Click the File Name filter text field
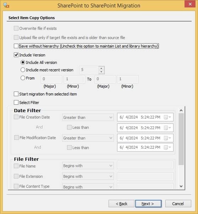This screenshot has width=198, height=214. point(145,165)
